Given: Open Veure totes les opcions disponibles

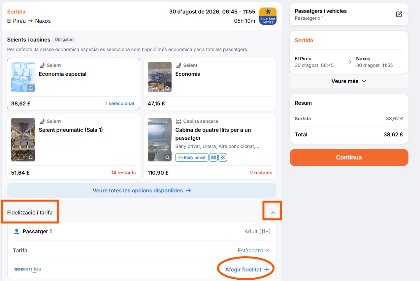Looking at the screenshot, I should (142, 190).
